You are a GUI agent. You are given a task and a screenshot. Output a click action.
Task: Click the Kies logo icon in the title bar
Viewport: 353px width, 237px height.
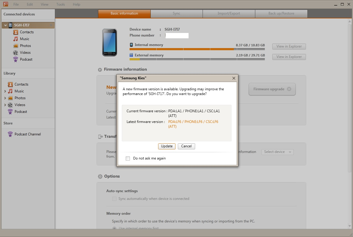[6, 4]
